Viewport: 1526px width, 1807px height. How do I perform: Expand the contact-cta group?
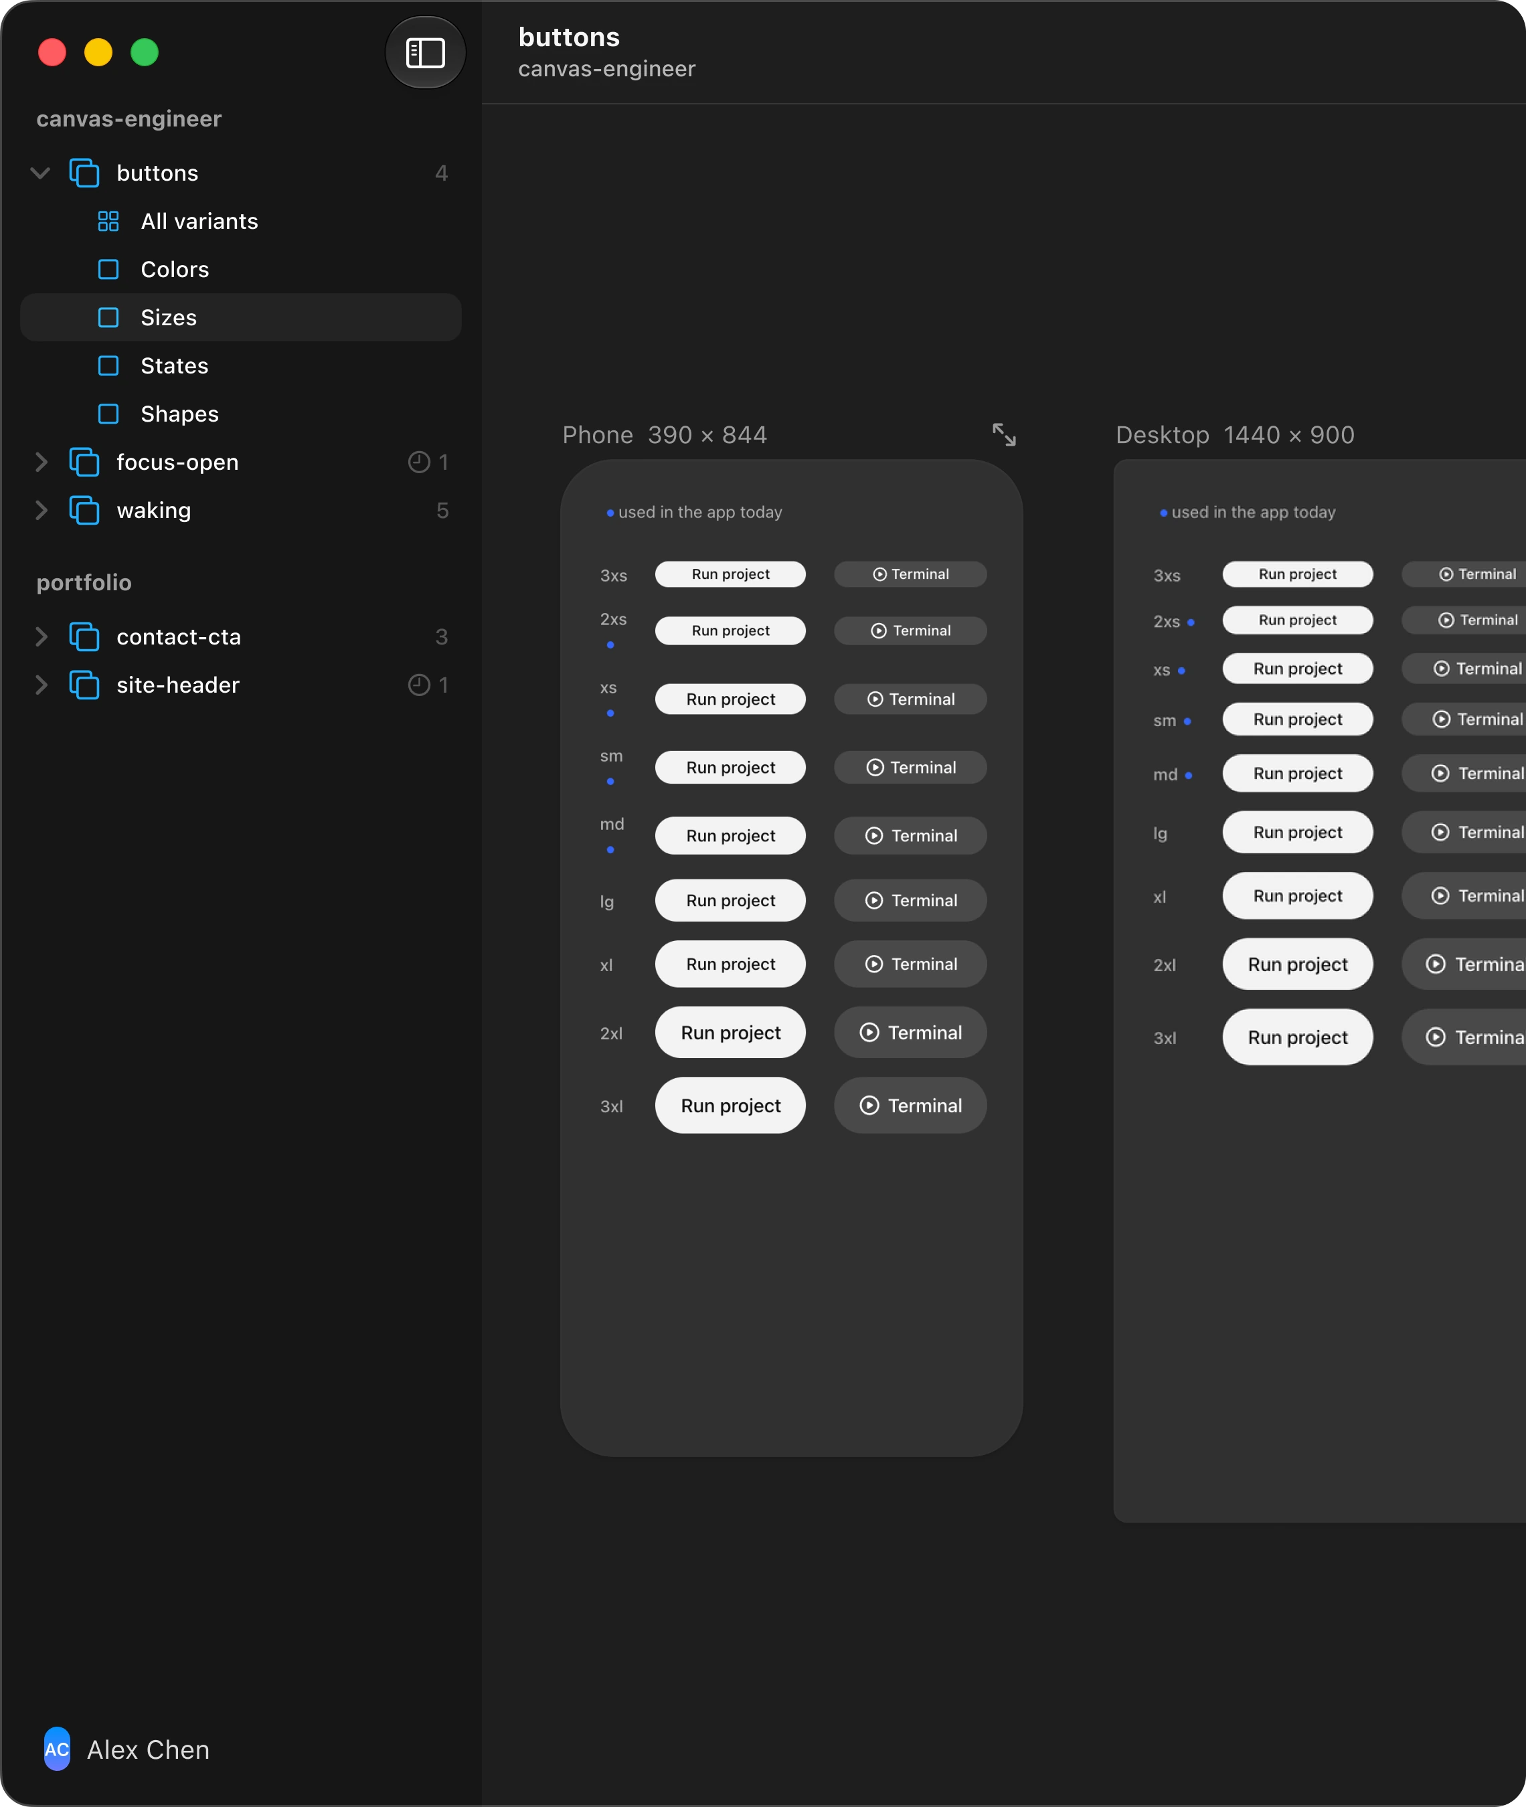(x=41, y=636)
